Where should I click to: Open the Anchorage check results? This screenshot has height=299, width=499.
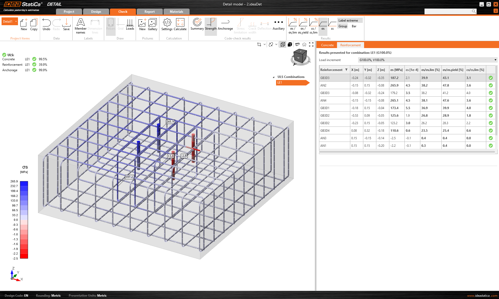(225, 25)
